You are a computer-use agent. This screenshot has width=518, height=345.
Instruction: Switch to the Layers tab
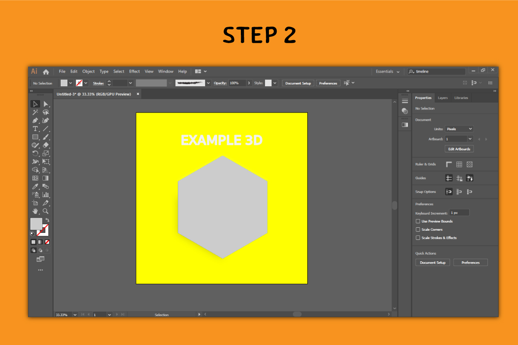(443, 98)
